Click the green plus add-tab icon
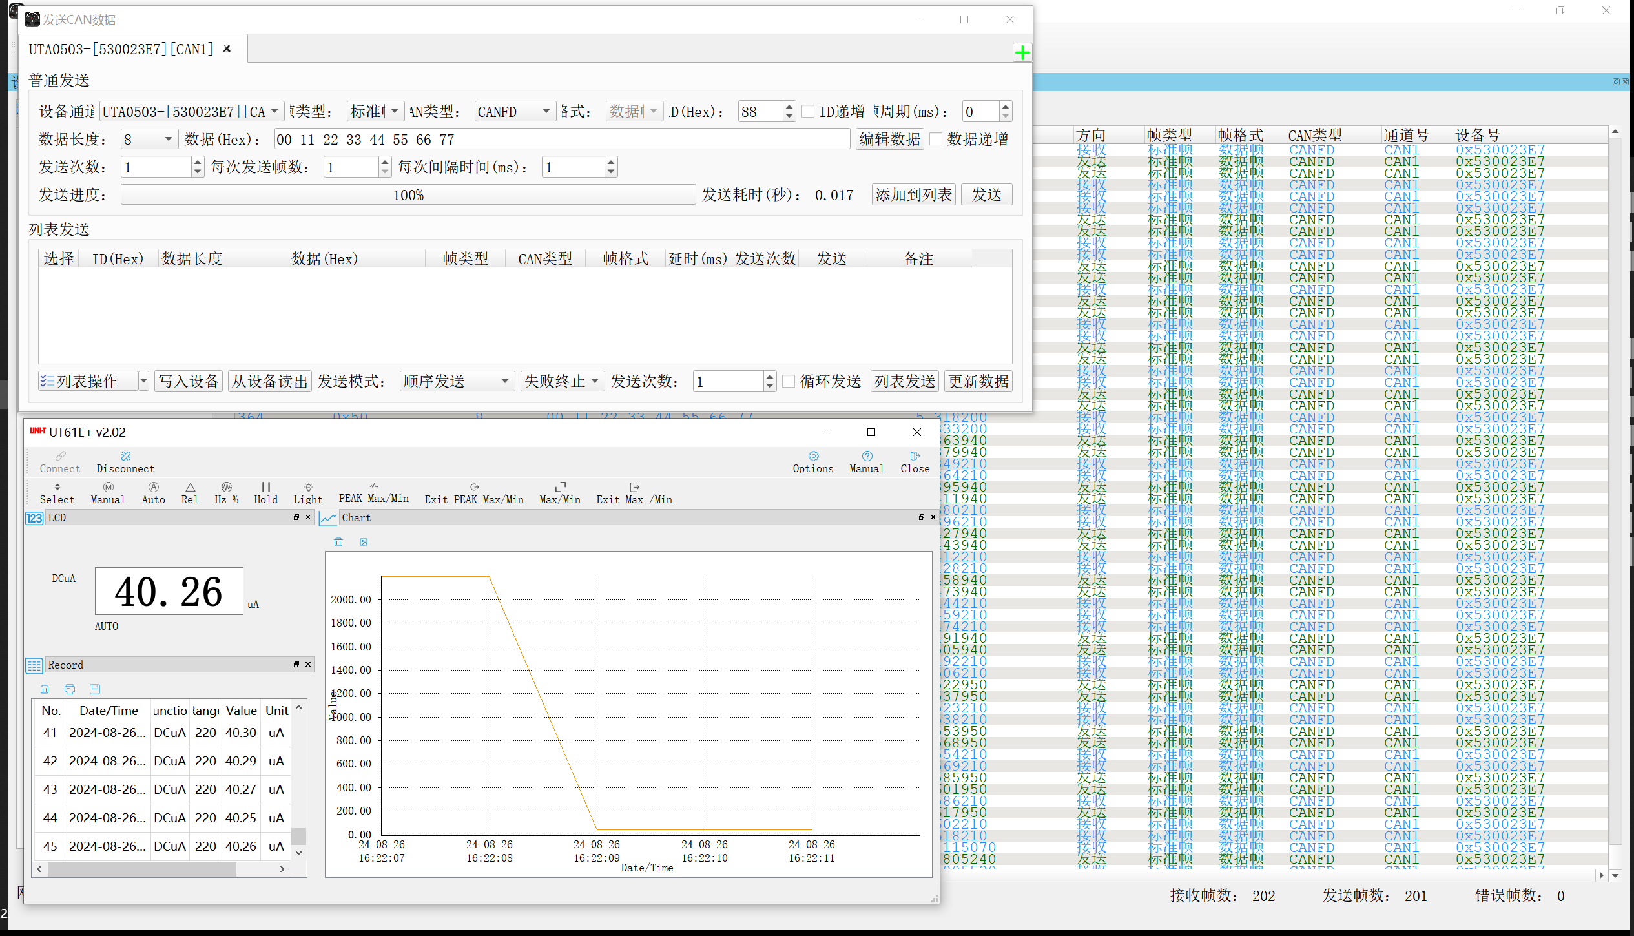The width and height of the screenshot is (1634, 936). pyautogui.click(x=1022, y=52)
